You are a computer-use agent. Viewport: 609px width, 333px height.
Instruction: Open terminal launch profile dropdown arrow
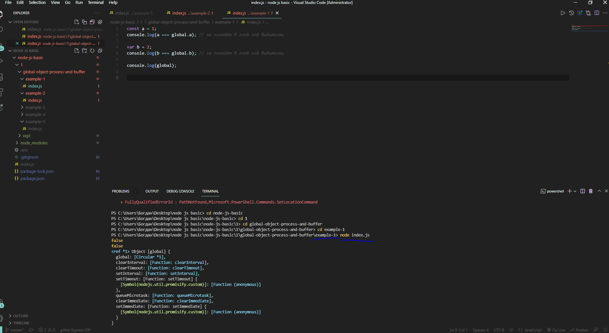(575, 191)
